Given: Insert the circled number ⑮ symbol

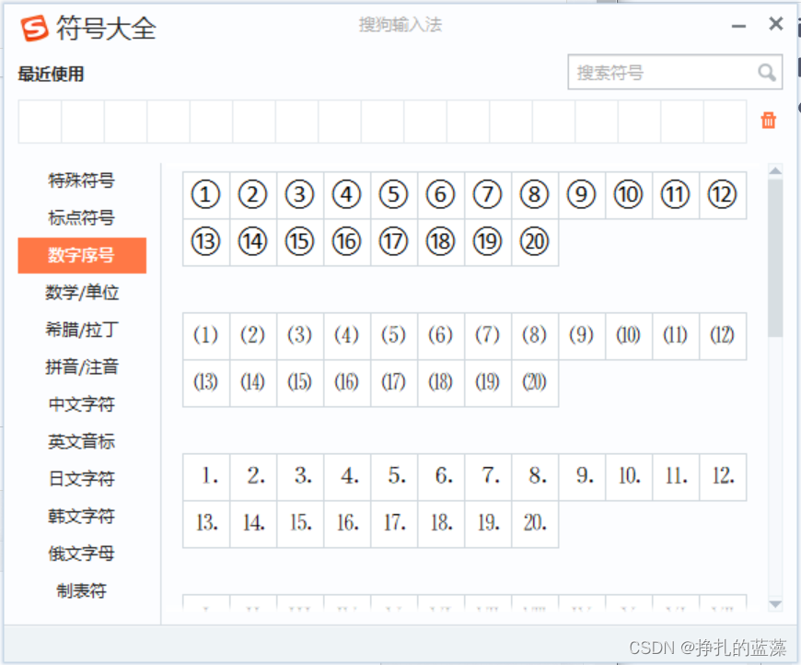Looking at the screenshot, I should tap(300, 242).
